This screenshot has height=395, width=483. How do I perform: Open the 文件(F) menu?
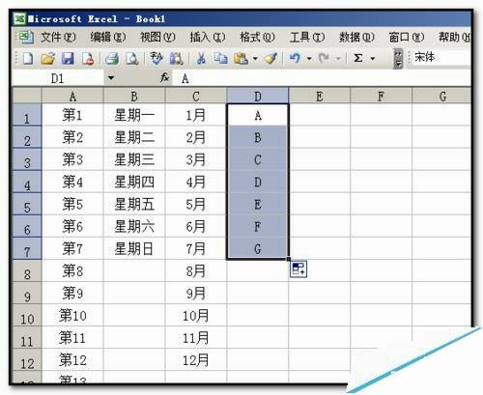point(58,38)
